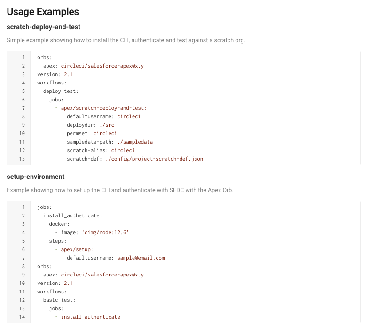
Task: Click line number 13 in first code block
Action: point(22,159)
